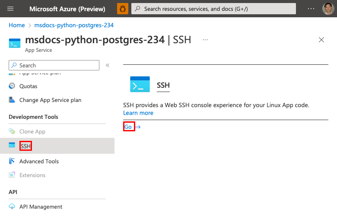The width and height of the screenshot is (337, 216).
Task: Click the SSH sidebar icon
Action: (12, 146)
